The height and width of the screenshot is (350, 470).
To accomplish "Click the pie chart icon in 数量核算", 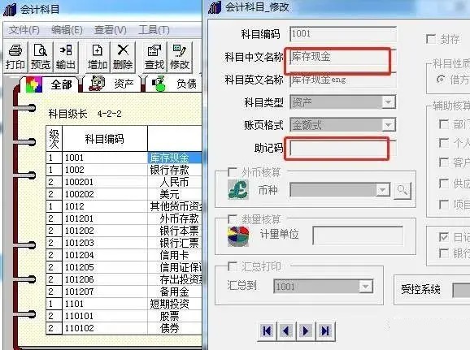I will click(238, 236).
